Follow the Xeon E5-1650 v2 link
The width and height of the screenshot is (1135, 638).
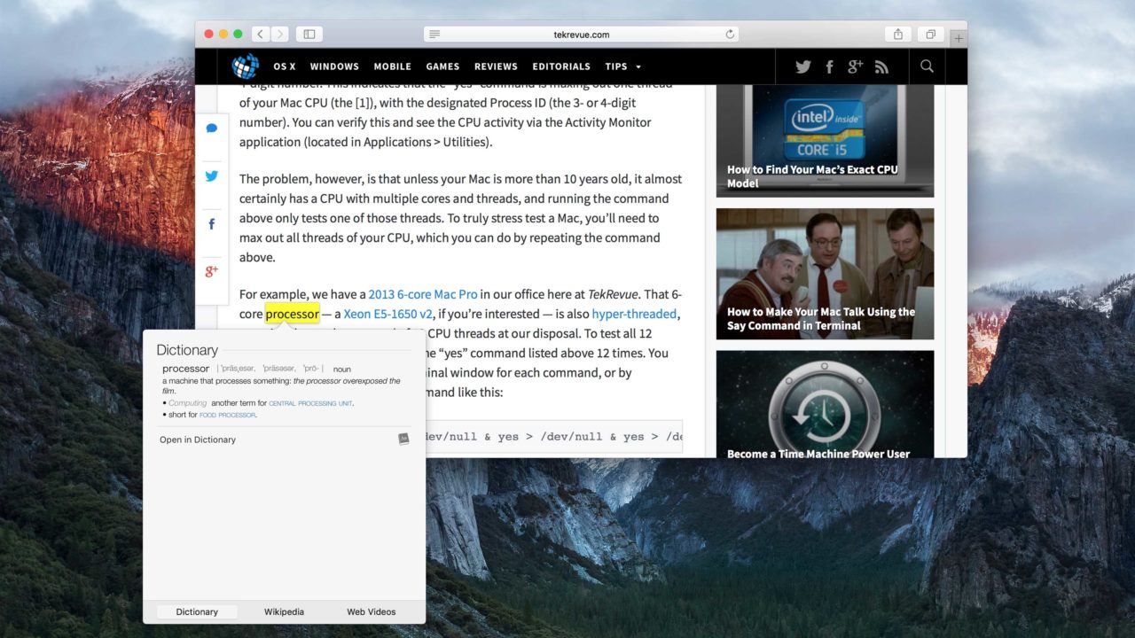[388, 314]
